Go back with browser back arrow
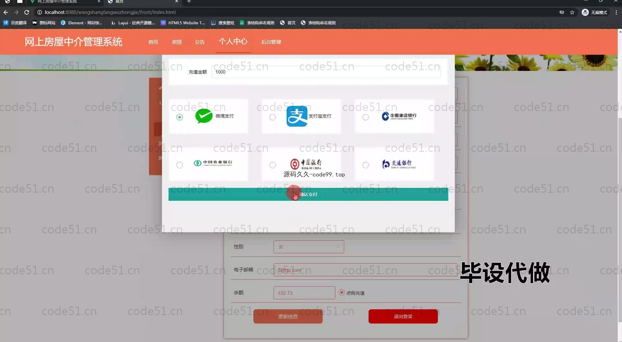The width and height of the screenshot is (622, 342). point(6,12)
